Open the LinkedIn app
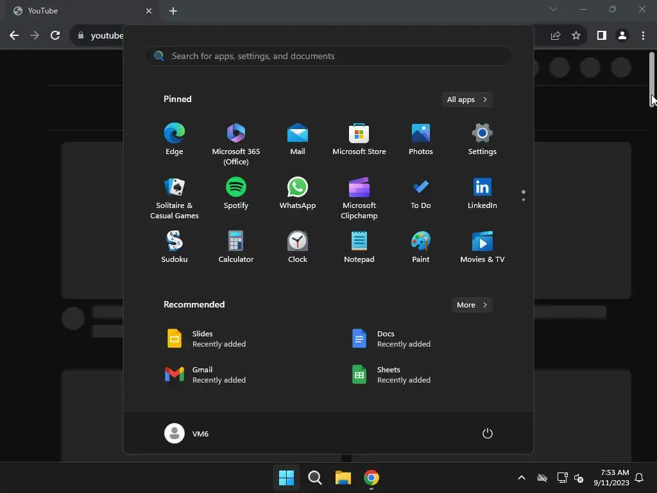This screenshot has height=493, width=657. point(482,193)
